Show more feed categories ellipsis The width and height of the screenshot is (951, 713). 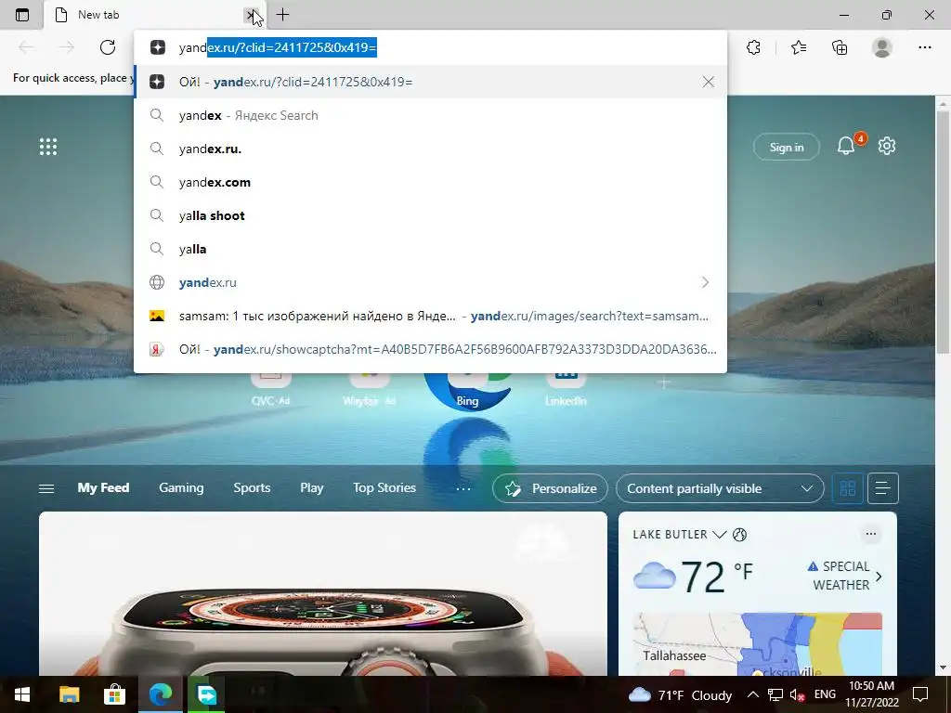[462, 488]
